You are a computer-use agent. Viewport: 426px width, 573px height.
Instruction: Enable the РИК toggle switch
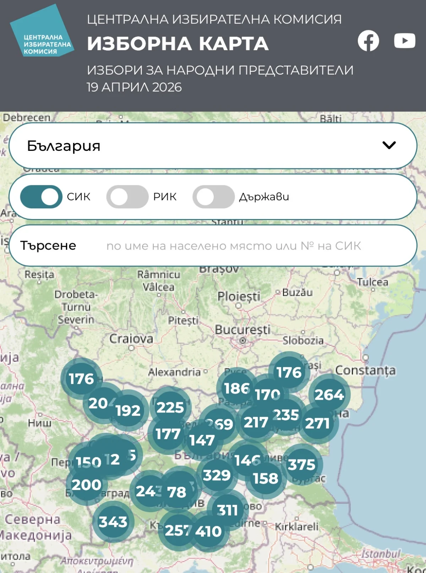pos(127,197)
